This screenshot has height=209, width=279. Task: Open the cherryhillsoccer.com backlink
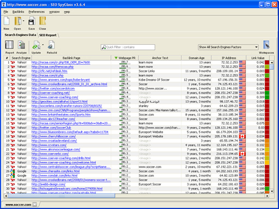tap(53, 137)
